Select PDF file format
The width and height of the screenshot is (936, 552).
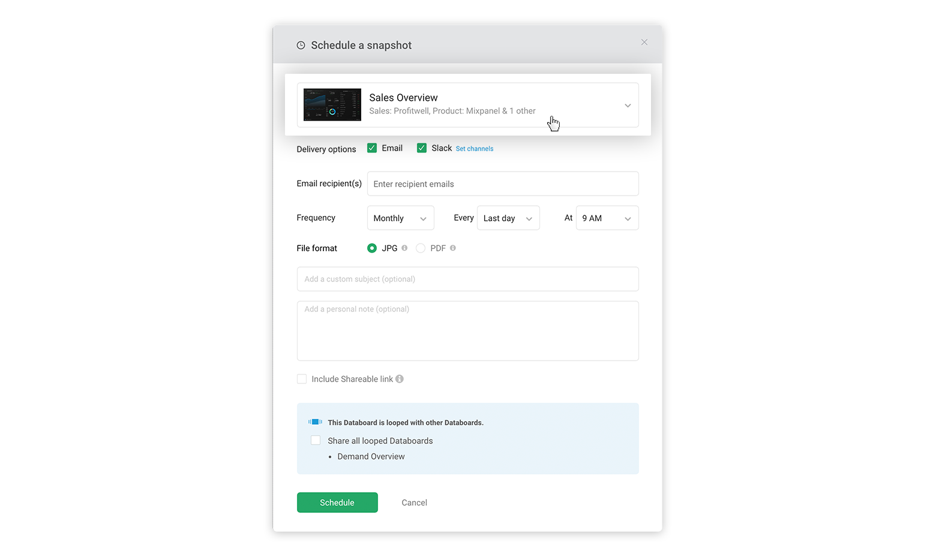(x=421, y=248)
